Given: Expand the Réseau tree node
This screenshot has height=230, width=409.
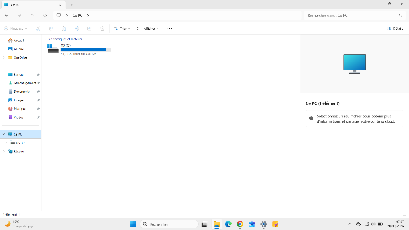Looking at the screenshot, I should 4,152.
